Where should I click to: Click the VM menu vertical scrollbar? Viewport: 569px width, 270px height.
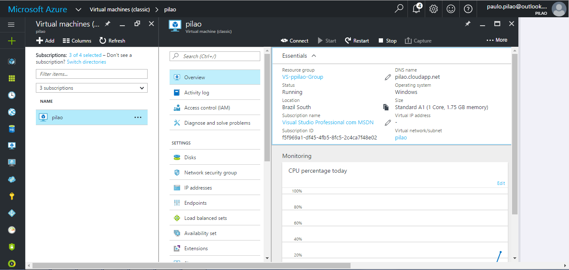267,107
